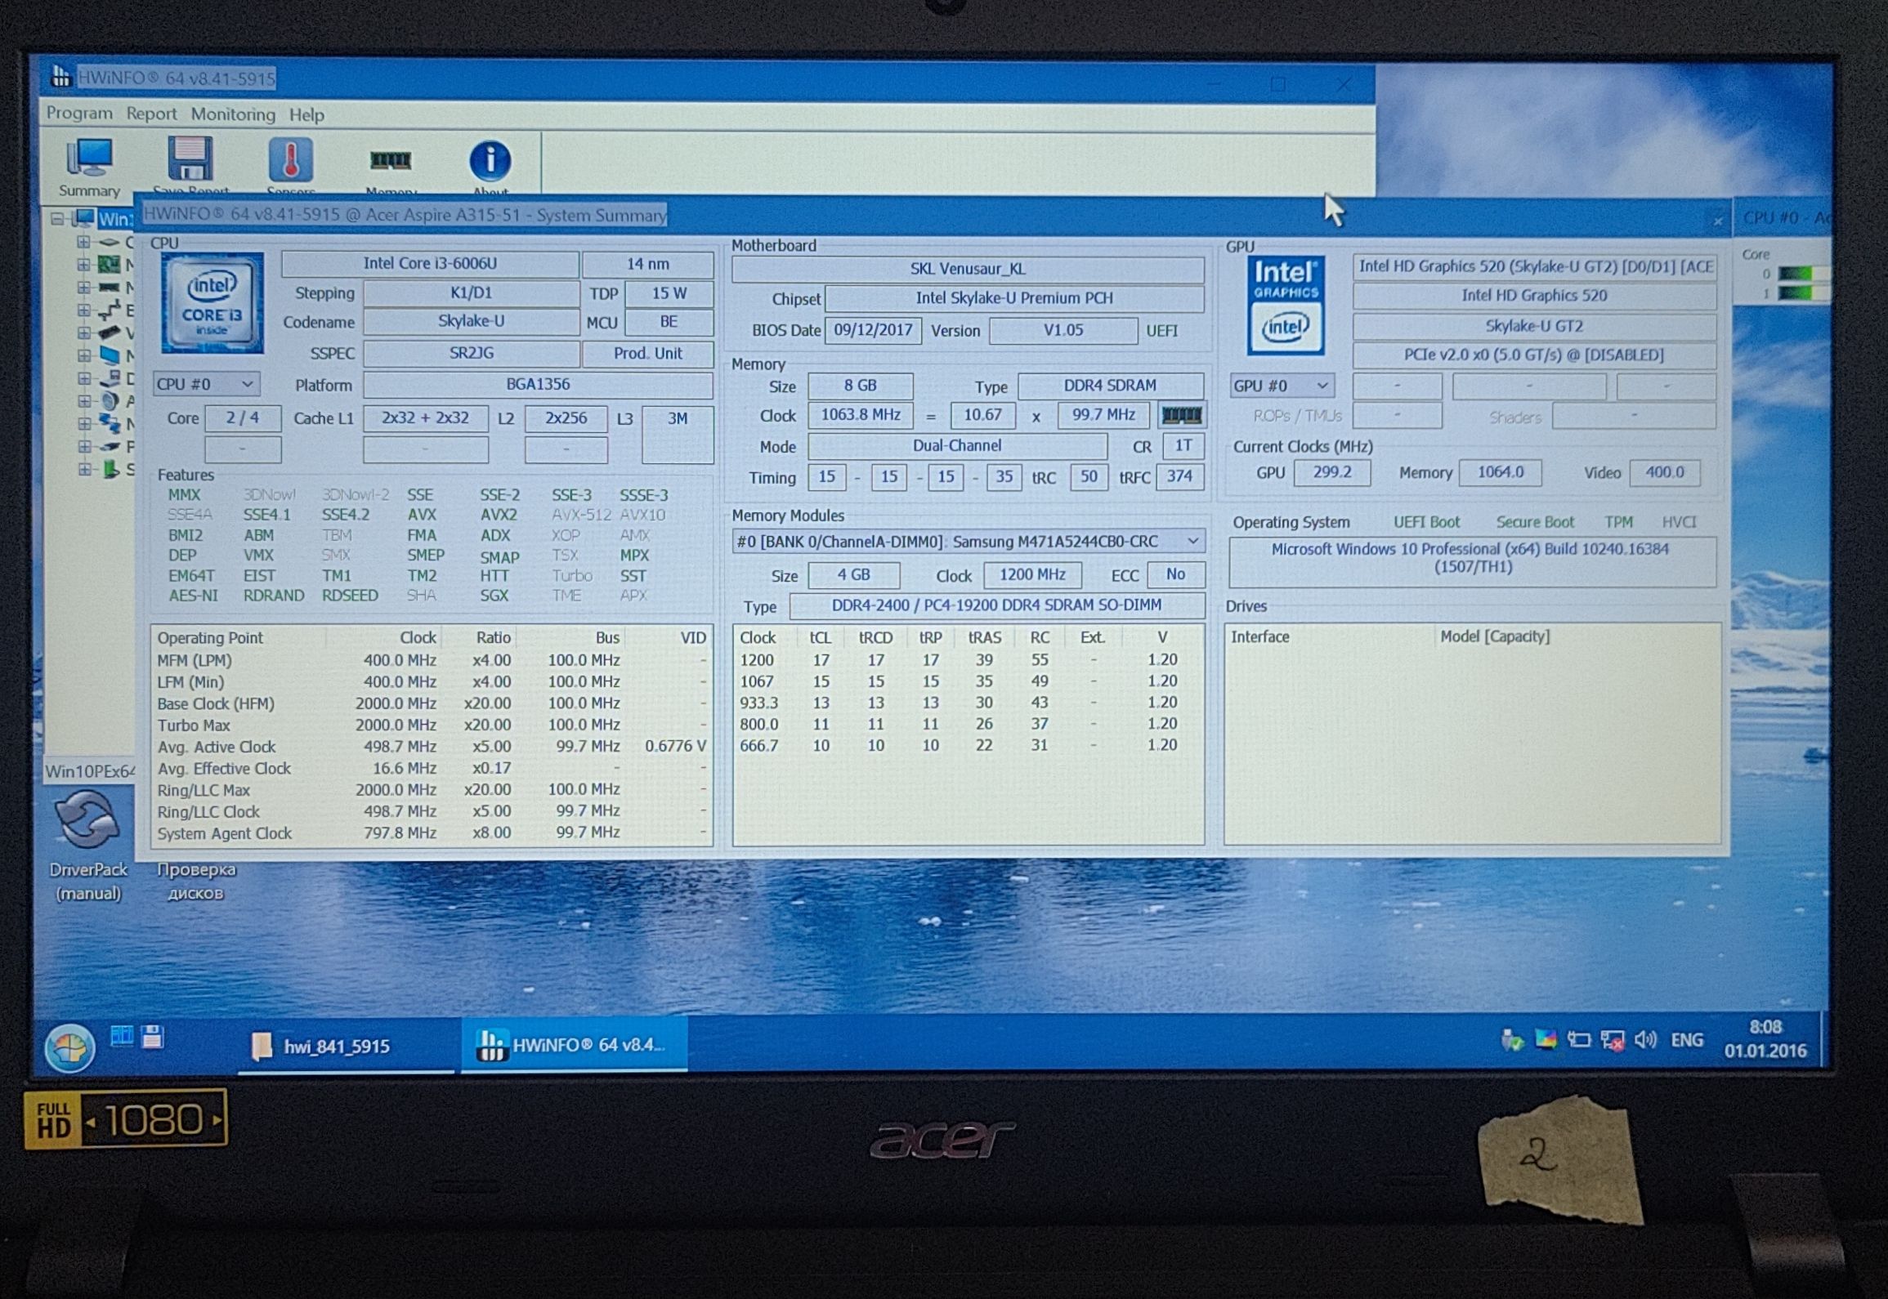1888x1299 pixels.
Task: Click the SKL Venusaur_KL motherboard field
Action: tap(968, 269)
